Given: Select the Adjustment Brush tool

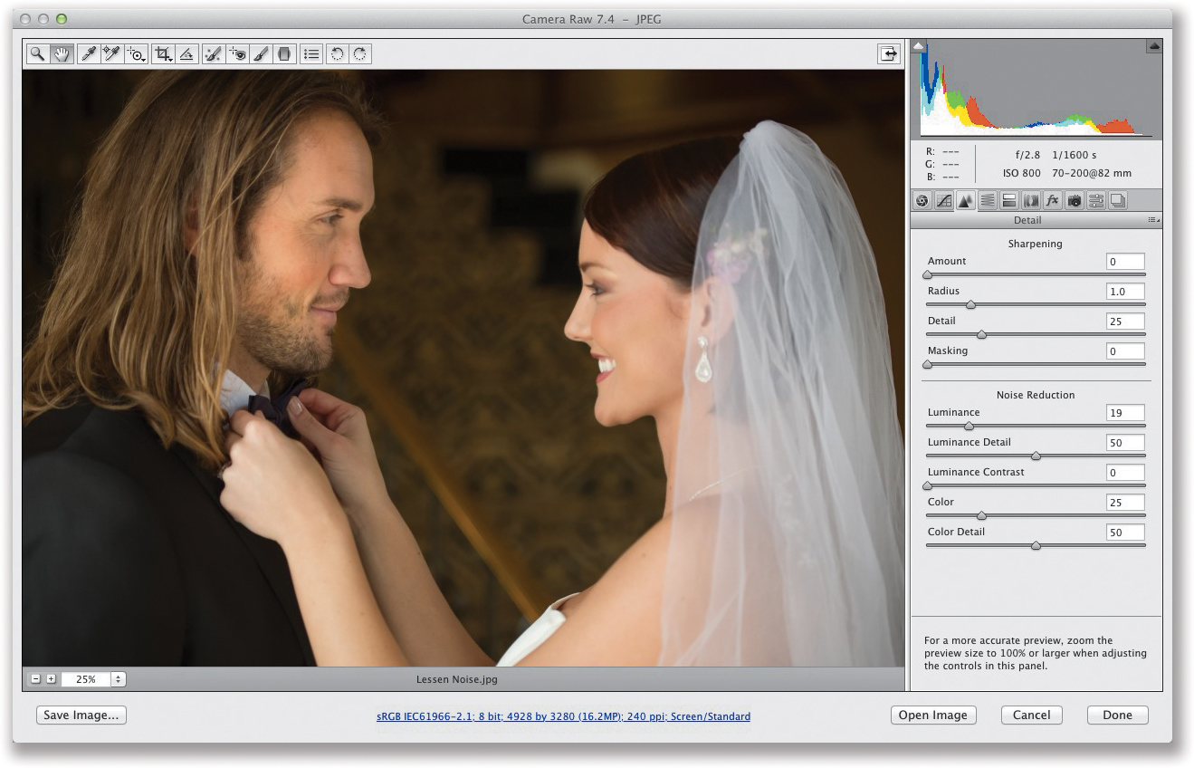Looking at the screenshot, I should click(261, 54).
